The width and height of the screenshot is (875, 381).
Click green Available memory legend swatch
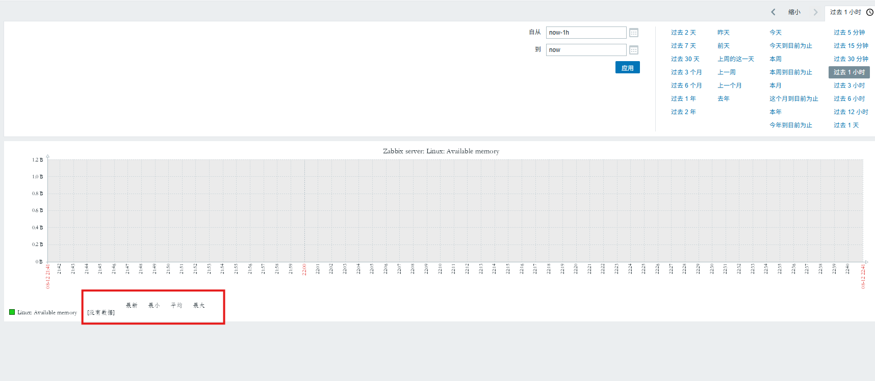click(x=12, y=312)
